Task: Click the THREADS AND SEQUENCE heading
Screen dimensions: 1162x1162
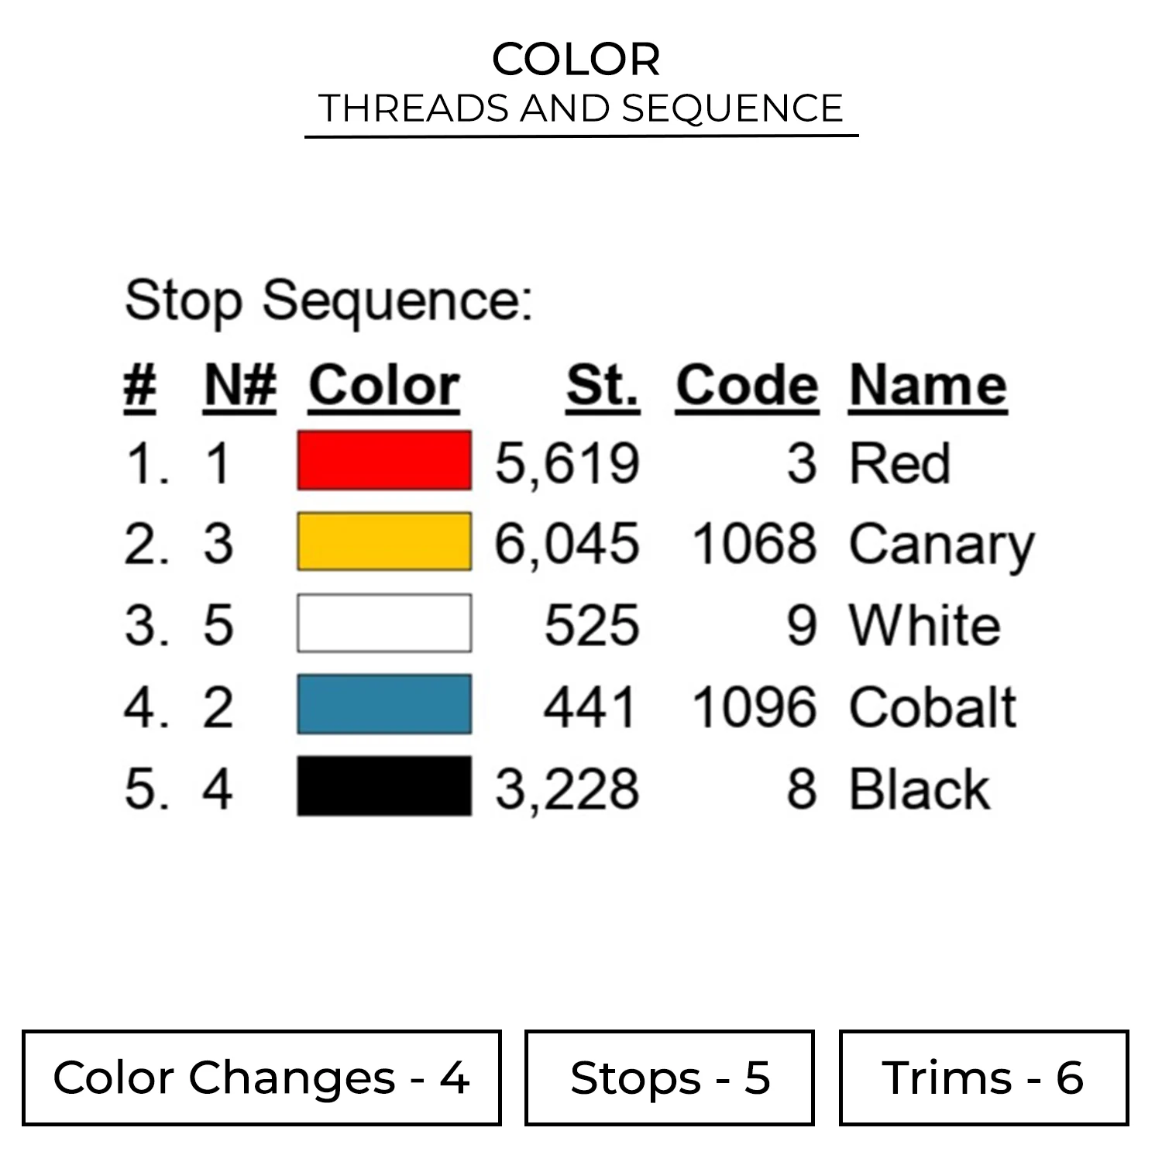Action: pos(581,108)
